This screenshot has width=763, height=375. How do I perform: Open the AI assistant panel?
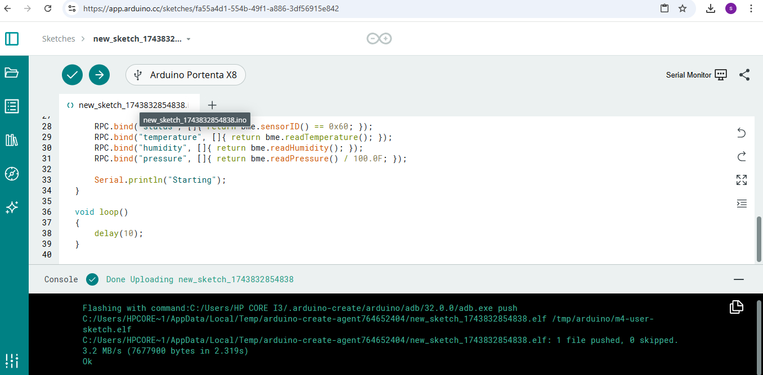point(12,207)
